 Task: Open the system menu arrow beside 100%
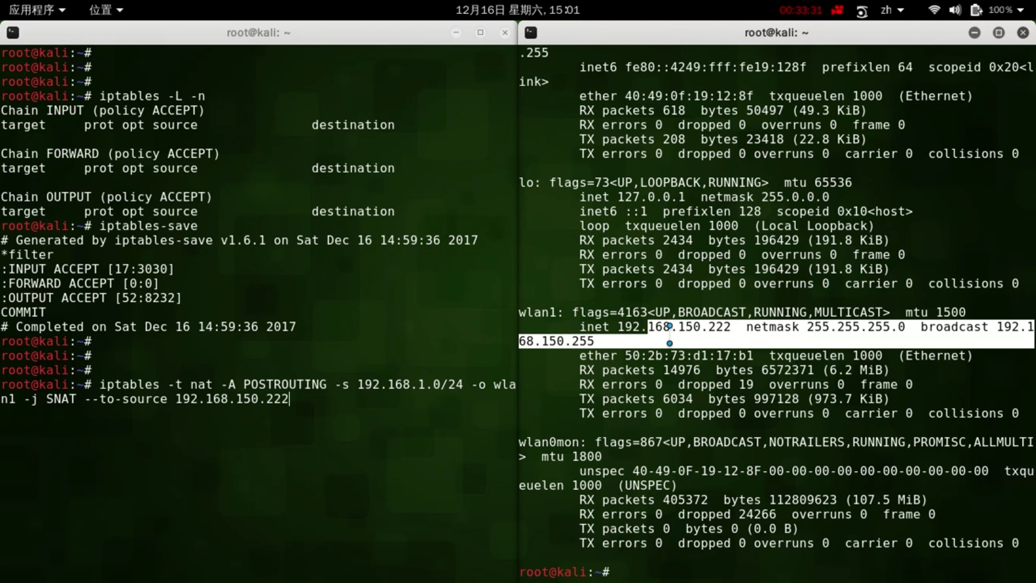point(1020,10)
